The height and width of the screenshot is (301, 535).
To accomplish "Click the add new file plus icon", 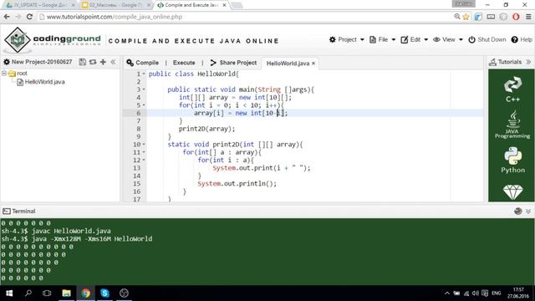I will click(x=103, y=62).
